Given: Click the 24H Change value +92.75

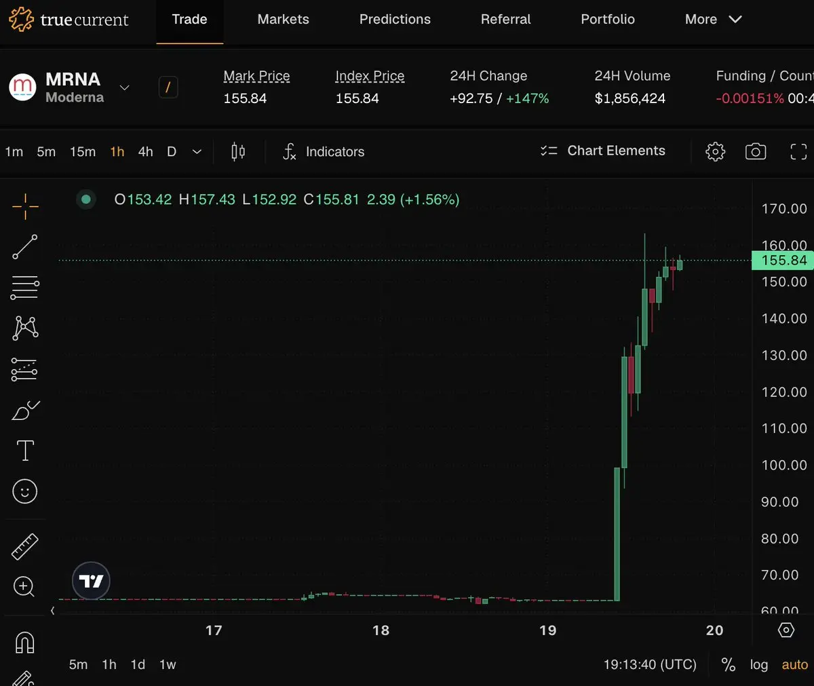Looking at the screenshot, I should pyautogui.click(x=471, y=98).
